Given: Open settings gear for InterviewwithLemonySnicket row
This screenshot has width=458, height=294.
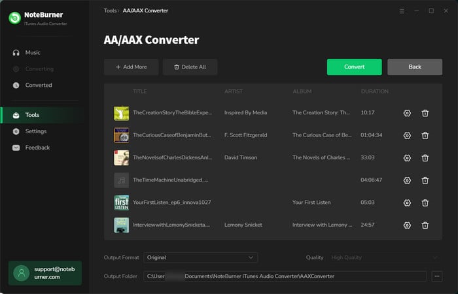Looking at the screenshot, I should pyautogui.click(x=407, y=225).
